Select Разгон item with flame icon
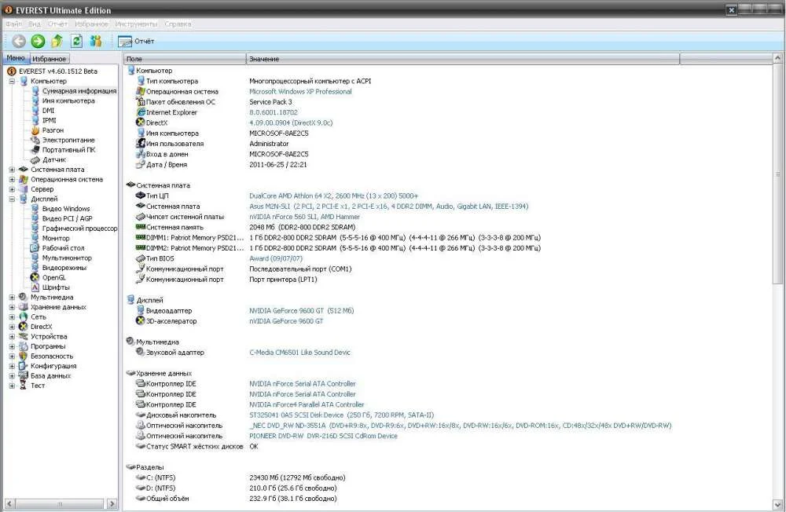 click(53, 130)
